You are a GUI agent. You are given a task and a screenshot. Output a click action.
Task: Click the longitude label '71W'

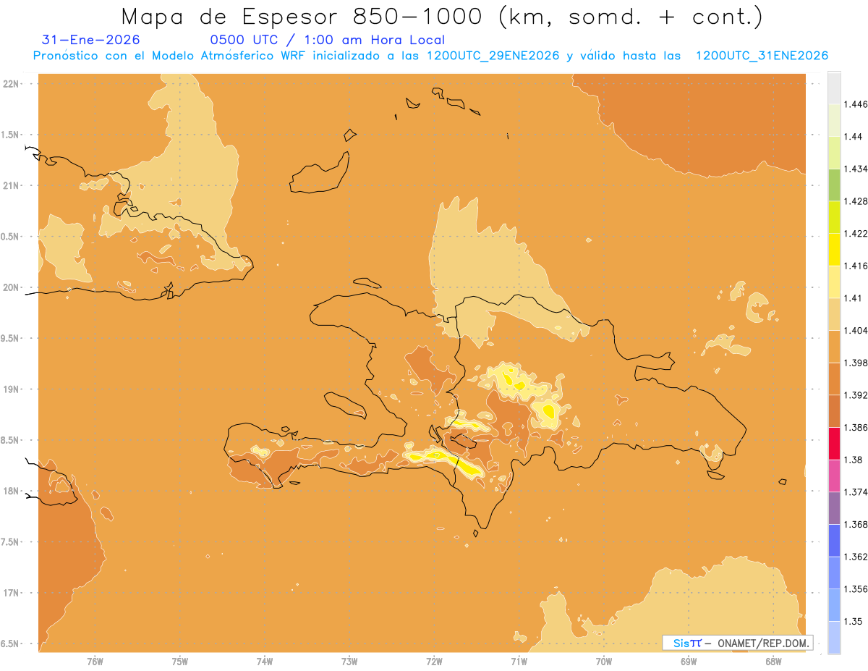[519, 662]
